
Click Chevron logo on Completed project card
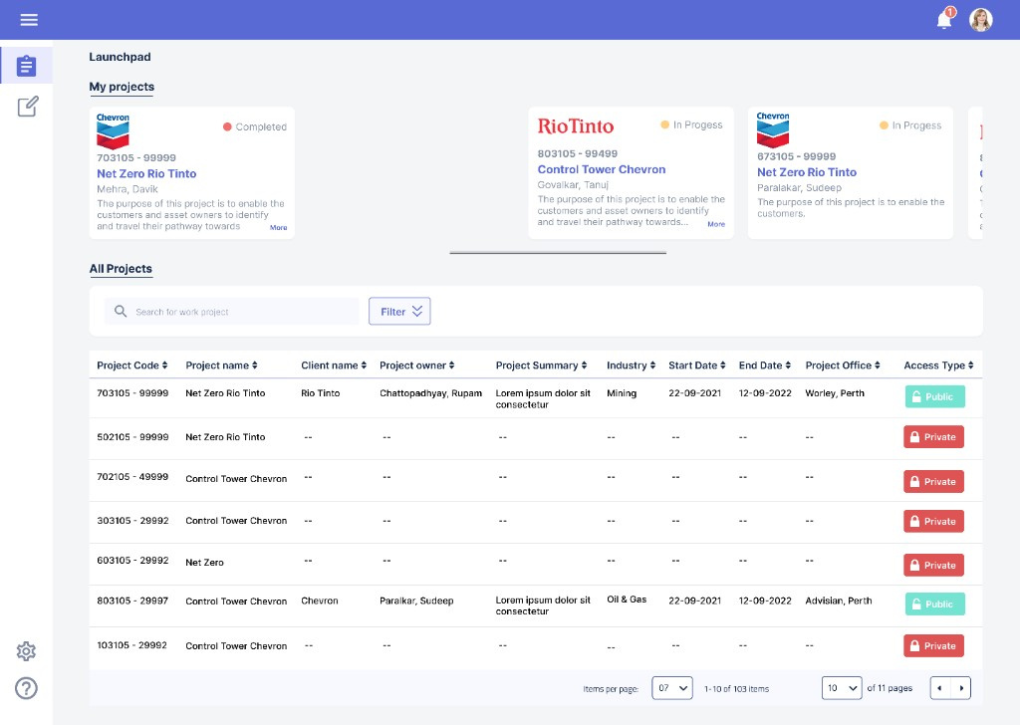pos(113,131)
